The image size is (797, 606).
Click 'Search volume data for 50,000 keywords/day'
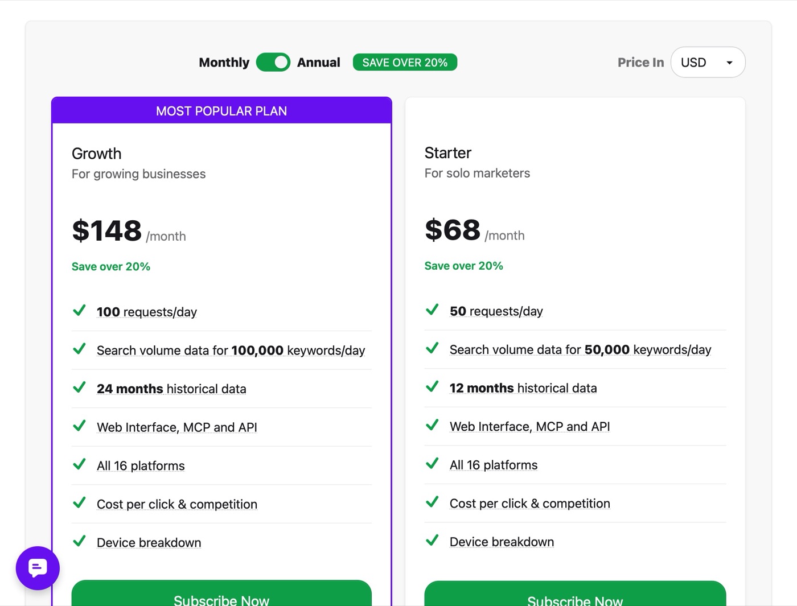pyautogui.click(x=580, y=350)
